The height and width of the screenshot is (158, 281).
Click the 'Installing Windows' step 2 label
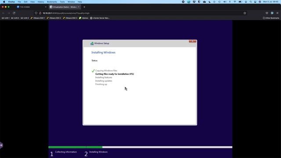click(98, 152)
